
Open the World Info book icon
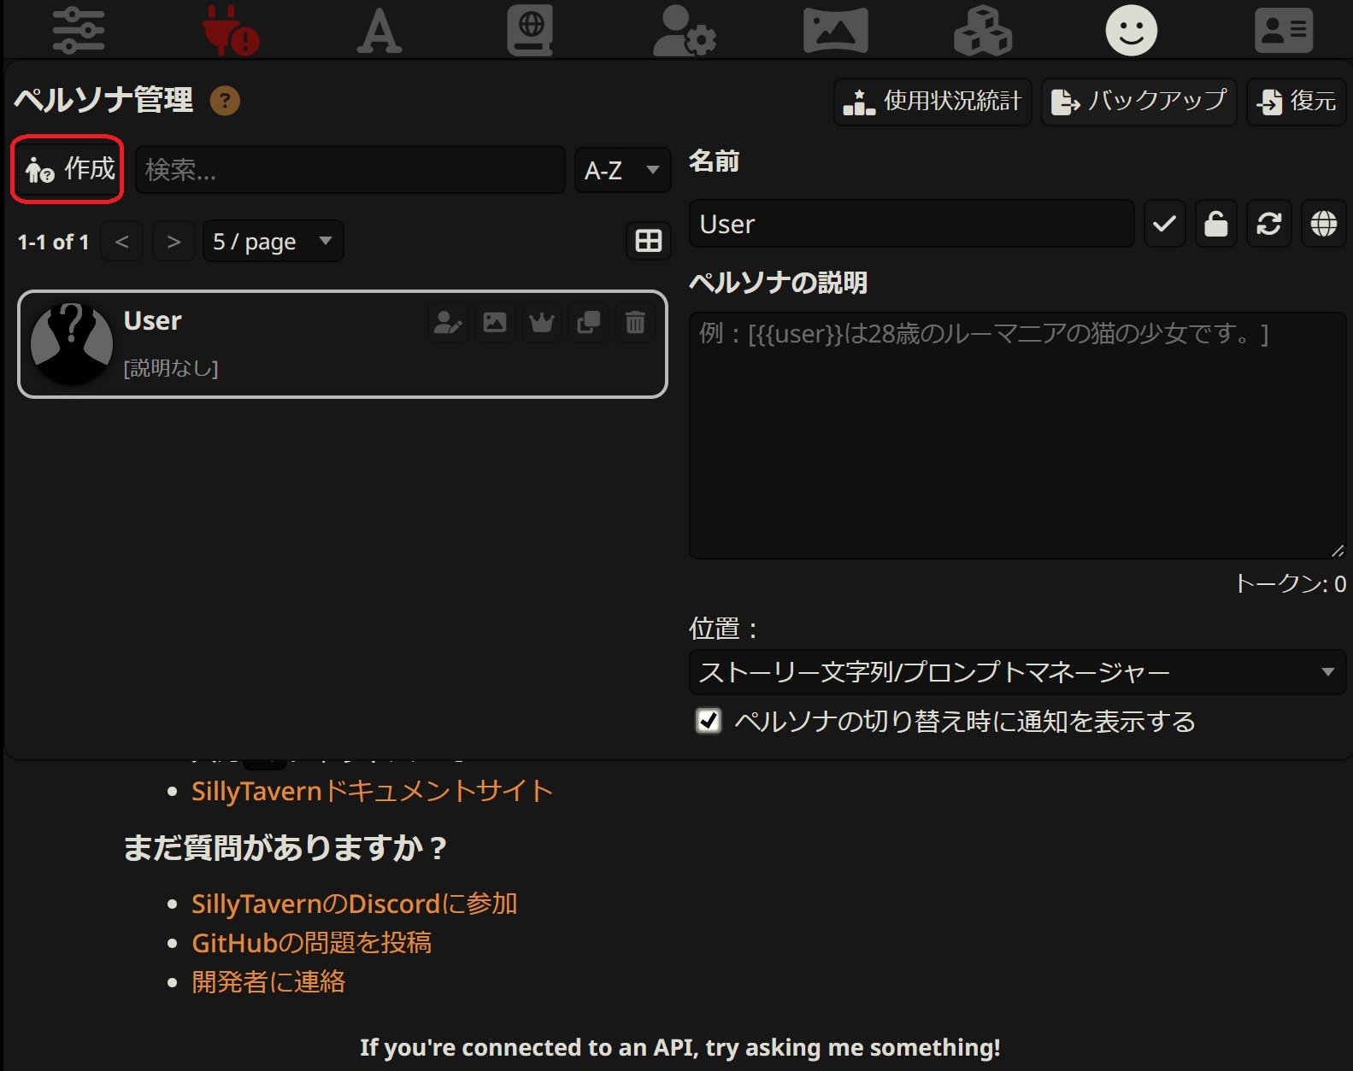pyautogui.click(x=530, y=31)
